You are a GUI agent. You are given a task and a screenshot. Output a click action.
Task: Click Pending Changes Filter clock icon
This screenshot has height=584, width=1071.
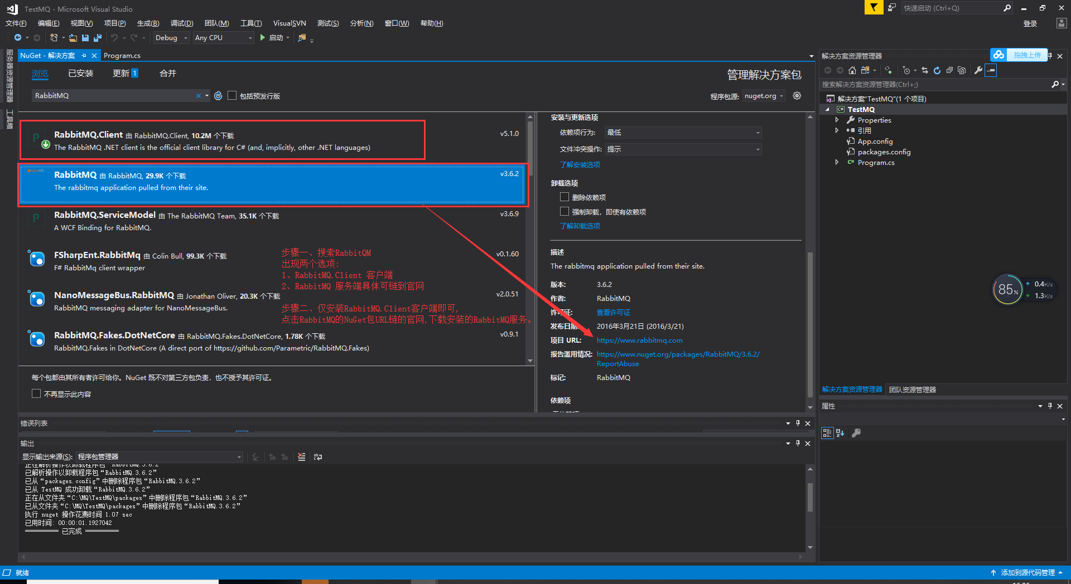point(906,70)
